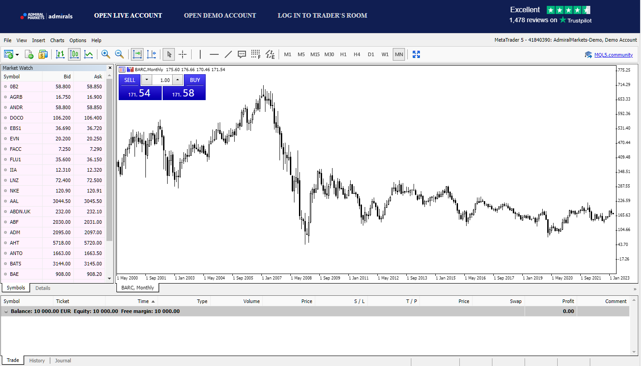This screenshot has height=366, width=641.
Task: Switch to the Details tab
Action: coord(43,288)
